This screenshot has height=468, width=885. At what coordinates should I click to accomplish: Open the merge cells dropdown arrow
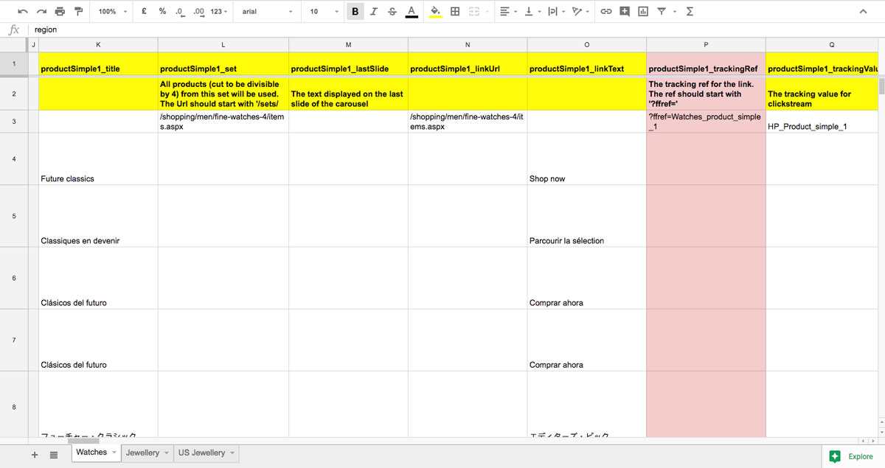coord(487,12)
